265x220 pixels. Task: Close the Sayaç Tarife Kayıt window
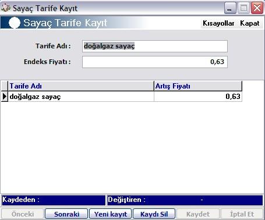click(257, 8)
